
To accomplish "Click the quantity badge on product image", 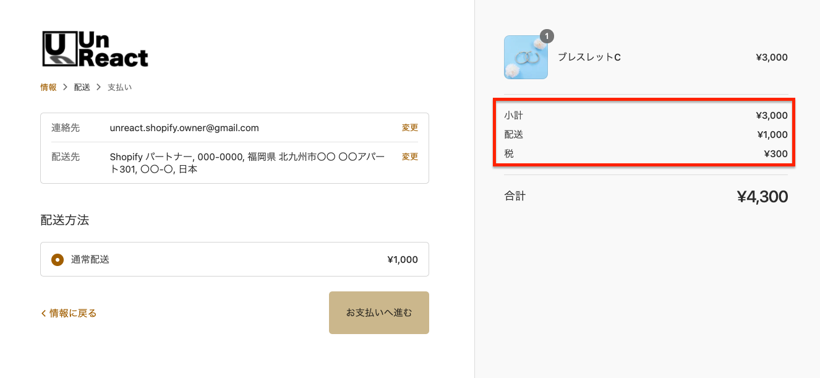I will pos(547,37).
